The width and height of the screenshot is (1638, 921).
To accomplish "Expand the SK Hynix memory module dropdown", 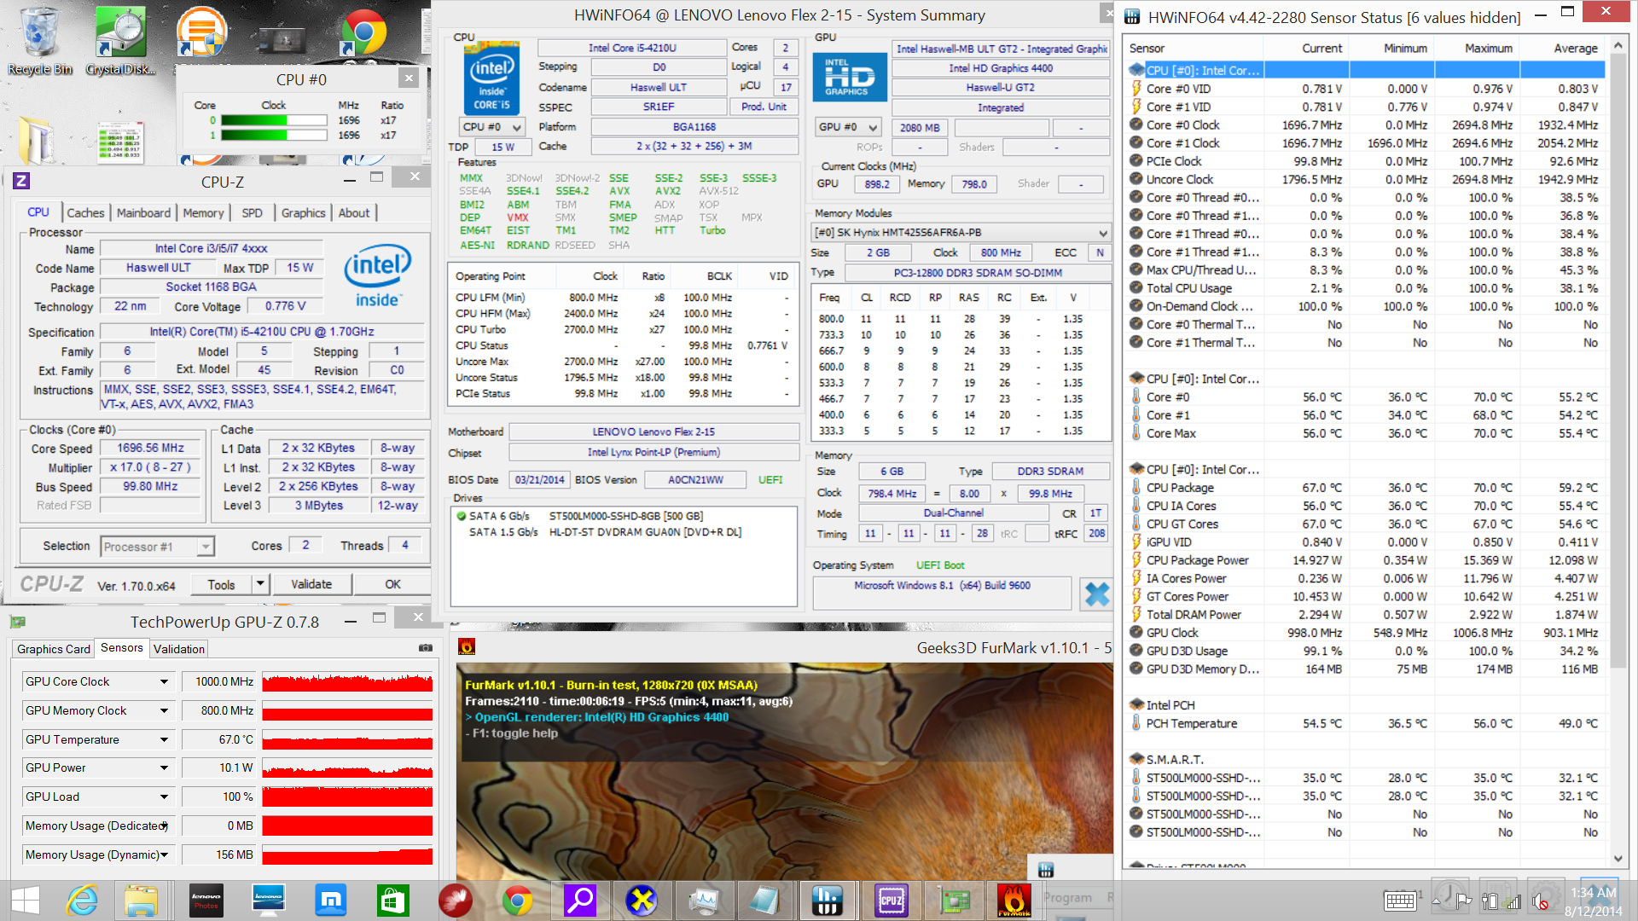I will tap(1102, 233).
